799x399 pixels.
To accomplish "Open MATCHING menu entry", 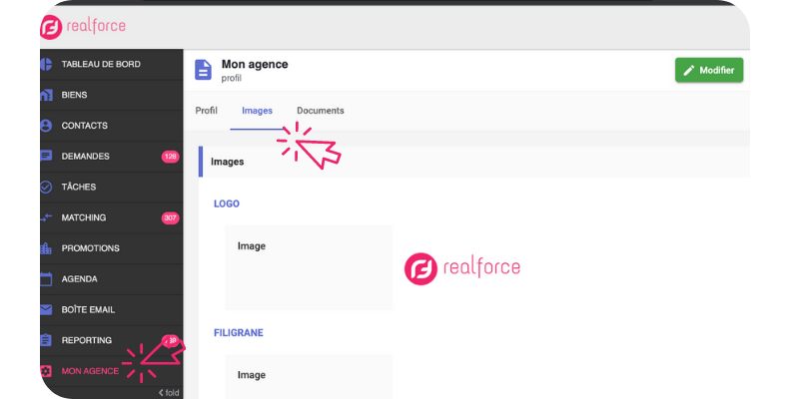I will (x=84, y=217).
